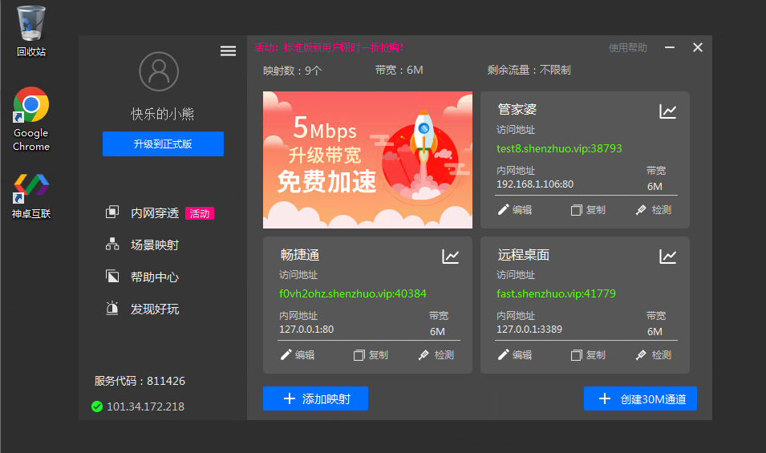Click the 创建30M通道 button

[640, 398]
